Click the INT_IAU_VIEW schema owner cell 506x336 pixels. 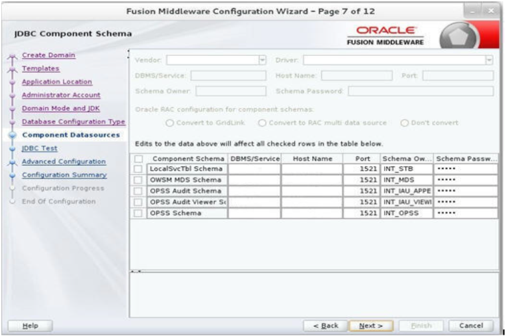click(407, 202)
